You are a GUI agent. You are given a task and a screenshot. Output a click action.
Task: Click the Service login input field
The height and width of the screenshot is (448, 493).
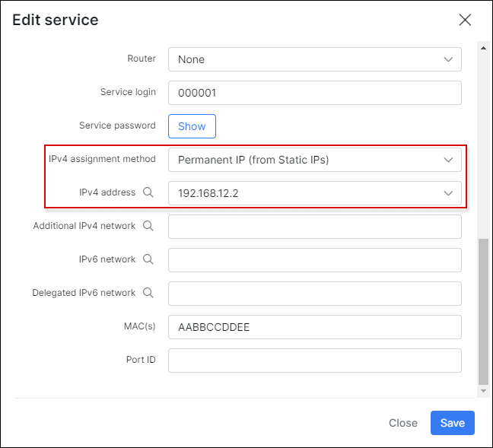(314, 93)
